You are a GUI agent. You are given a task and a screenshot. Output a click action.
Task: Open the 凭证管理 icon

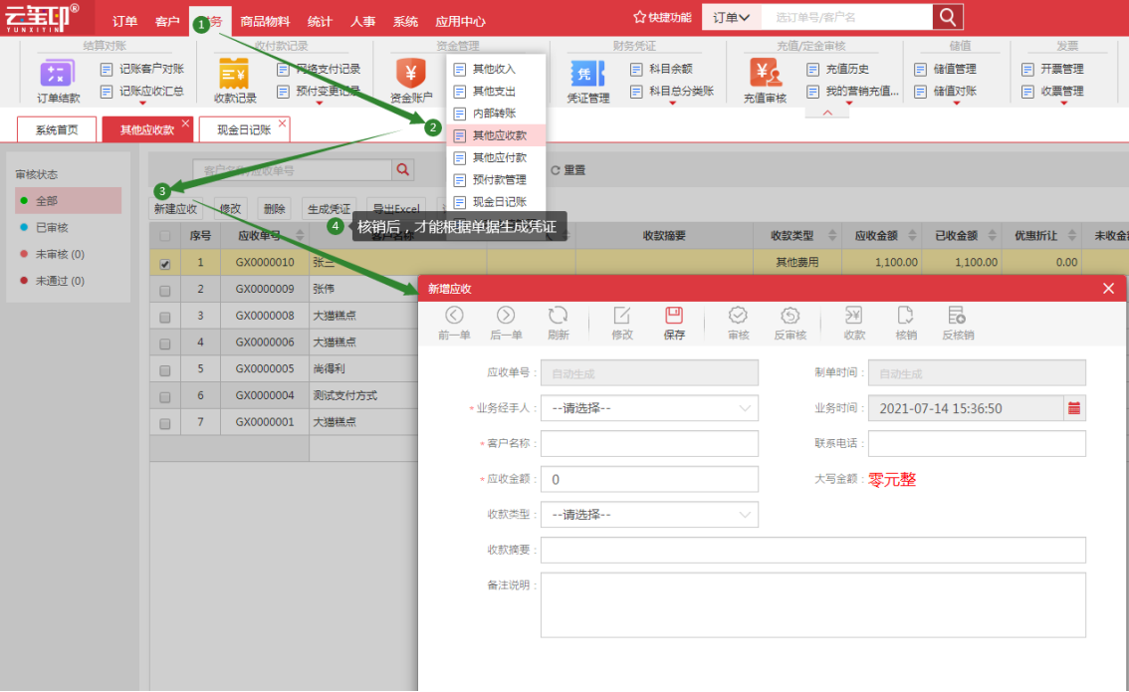click(587, 74)
